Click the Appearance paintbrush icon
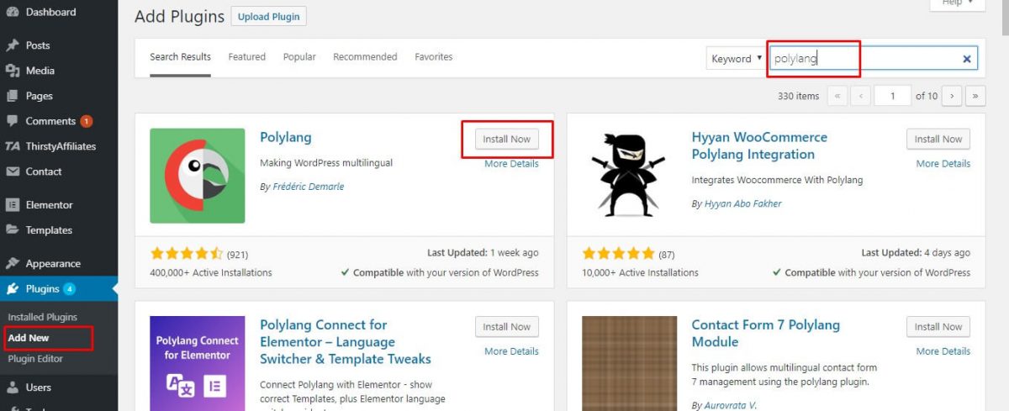Image resolution: width=1009 pixels, height=411 pixels. [x=13, y=264]
